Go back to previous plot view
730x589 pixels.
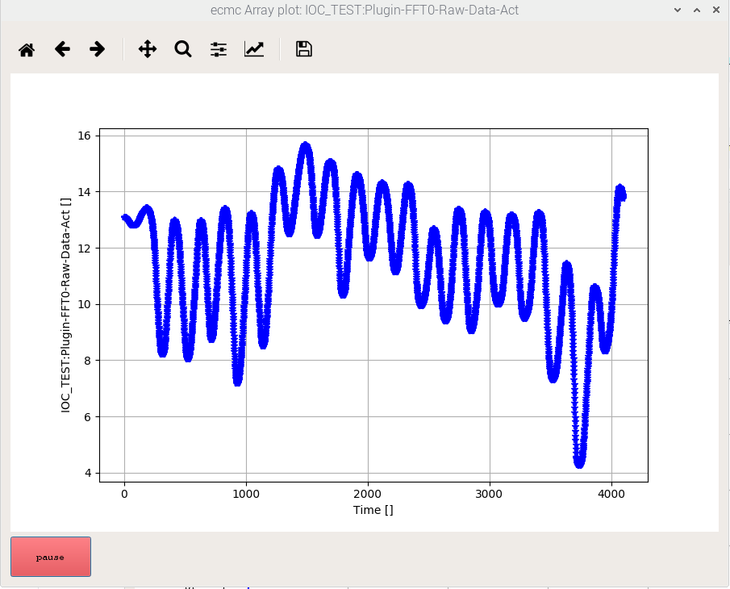point(62,49)
